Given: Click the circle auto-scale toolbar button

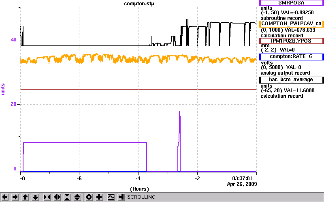Looking at the screenshot, I should (89, 197).
